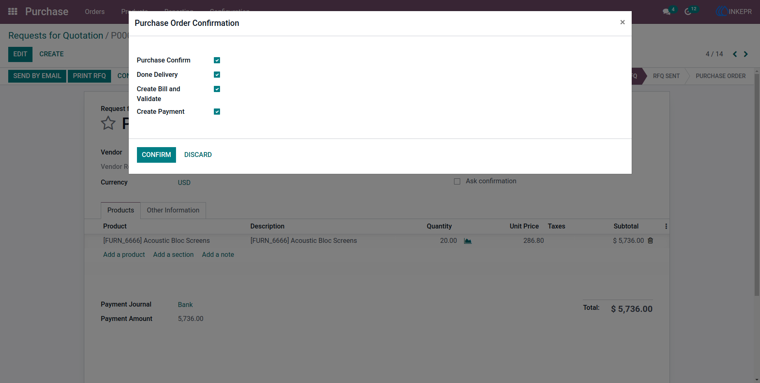Click the [FURN_6666] product cell
The width and height of the screenshot is (760, 383).
tap(156, 241)
